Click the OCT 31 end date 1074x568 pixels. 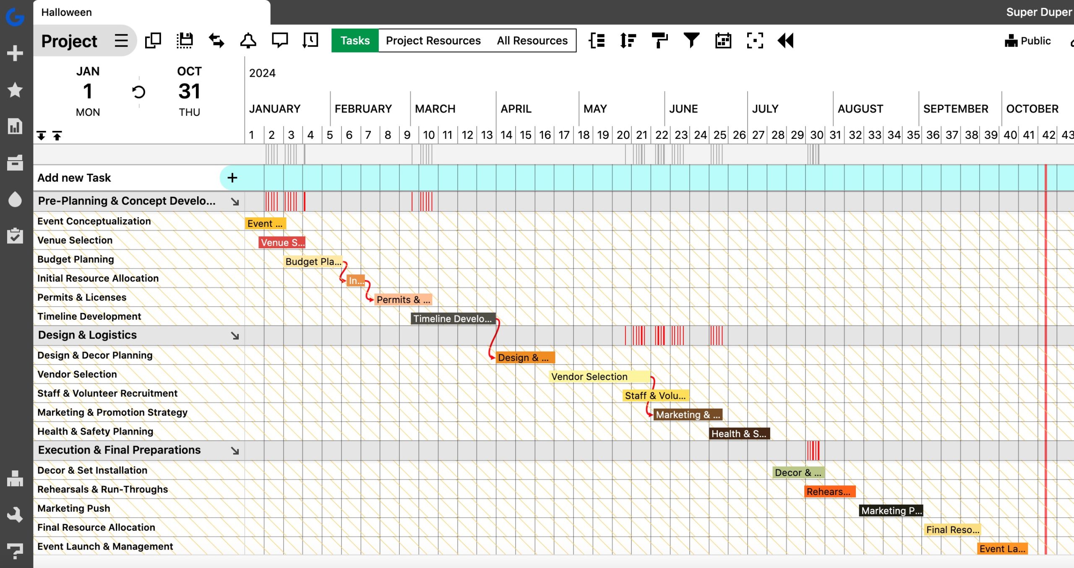tap(189, 91)
